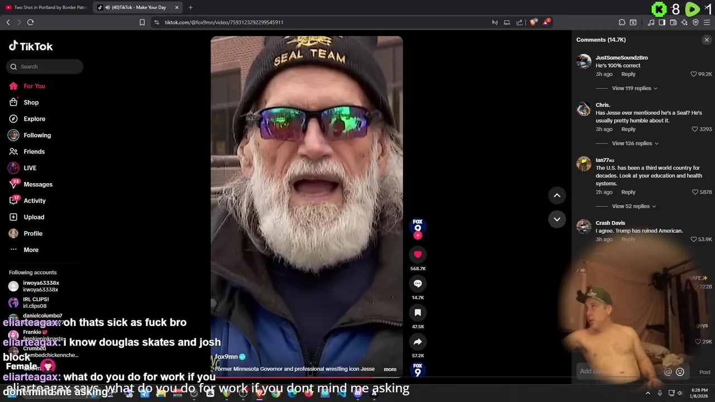Open the browser extensions puzzle icon

(622, 22)
